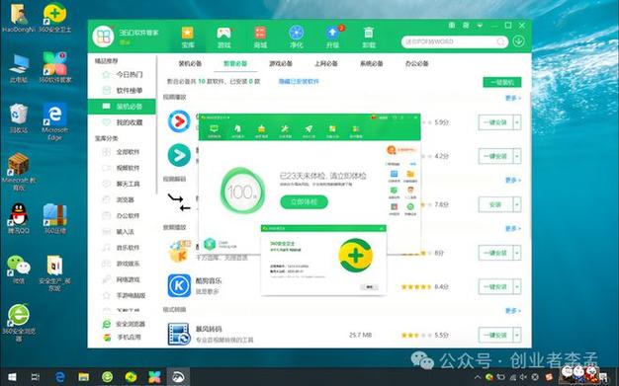Click in the software search field
This screenshot has width=619, height=386.
450,41
